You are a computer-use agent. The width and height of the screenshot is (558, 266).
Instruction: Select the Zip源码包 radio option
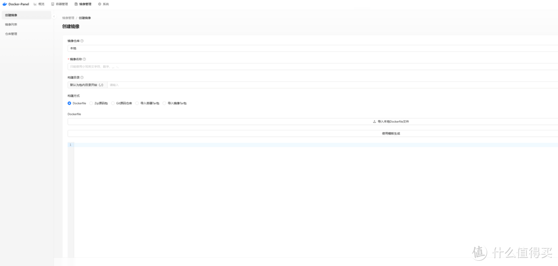pyautogui.click(x=91, y=103)
